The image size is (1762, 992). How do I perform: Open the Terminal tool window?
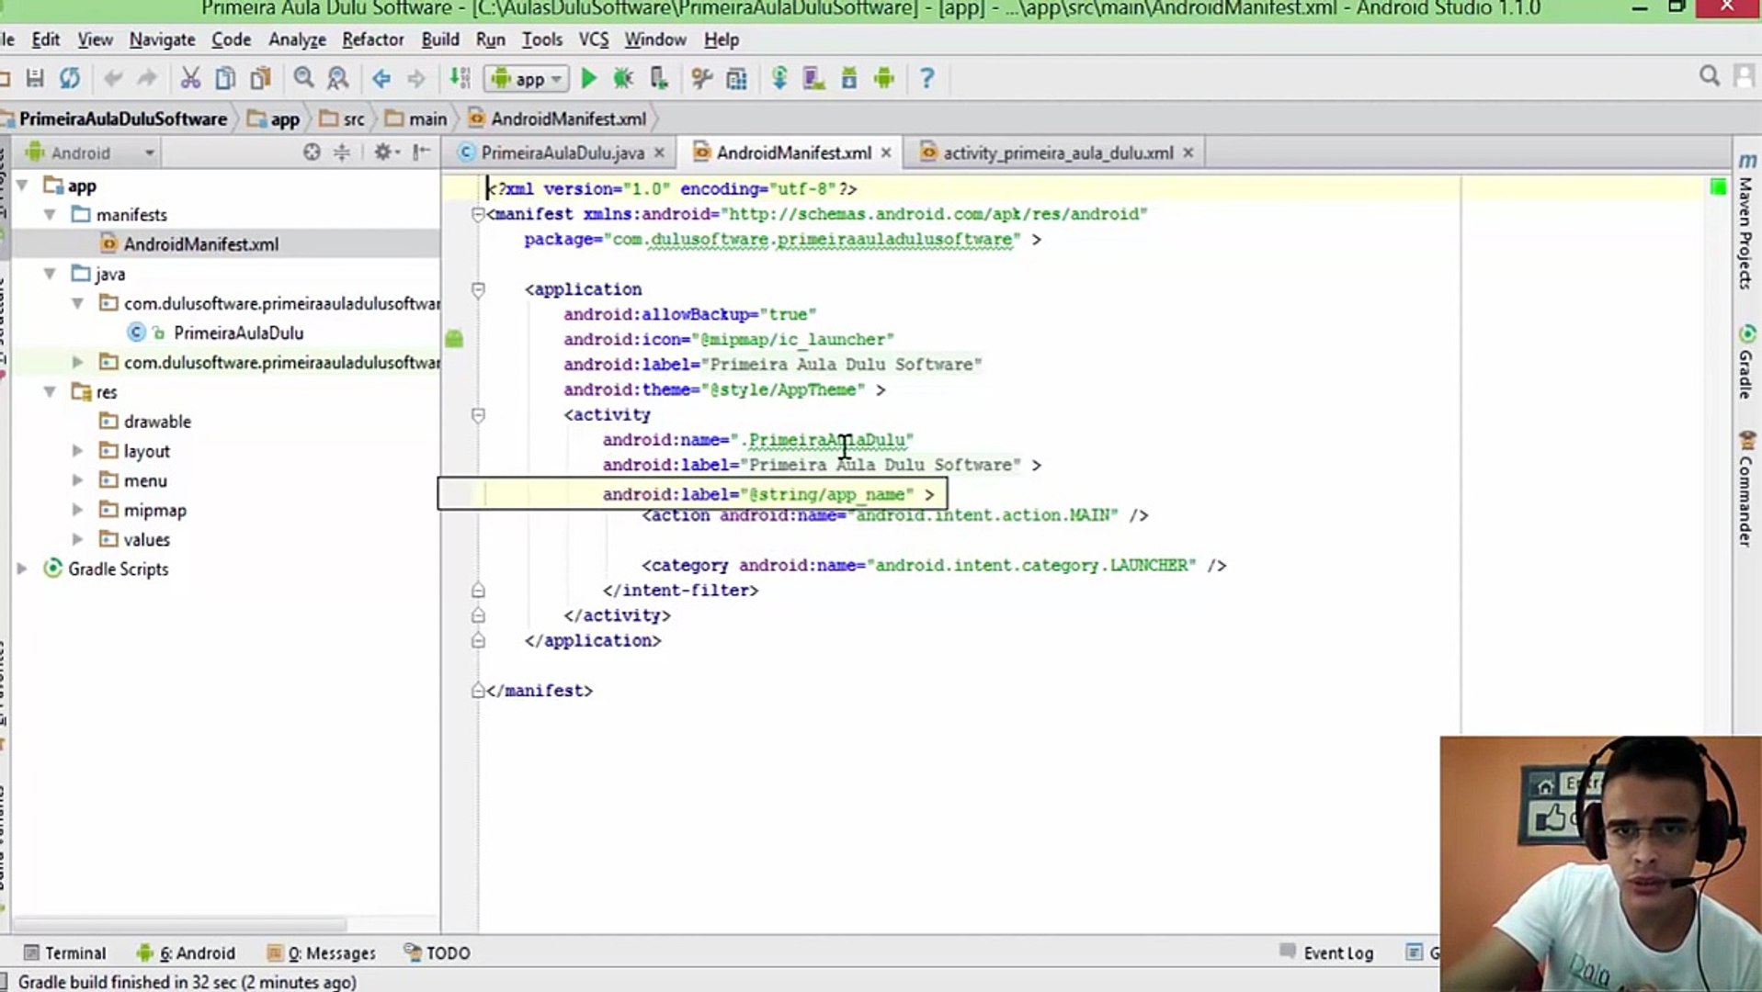point(64,953)
